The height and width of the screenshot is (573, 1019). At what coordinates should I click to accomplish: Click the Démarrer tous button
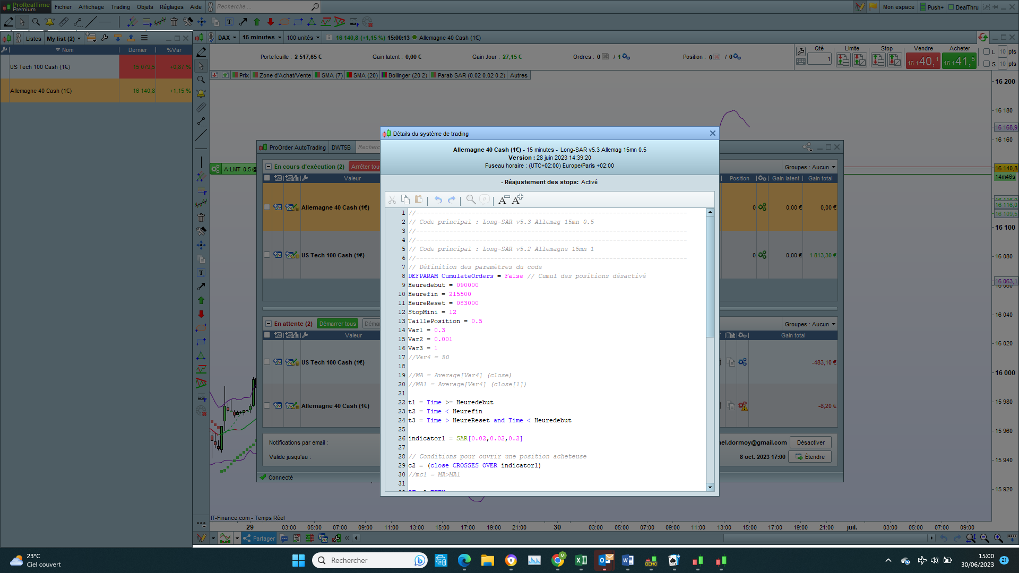[338, 324]
